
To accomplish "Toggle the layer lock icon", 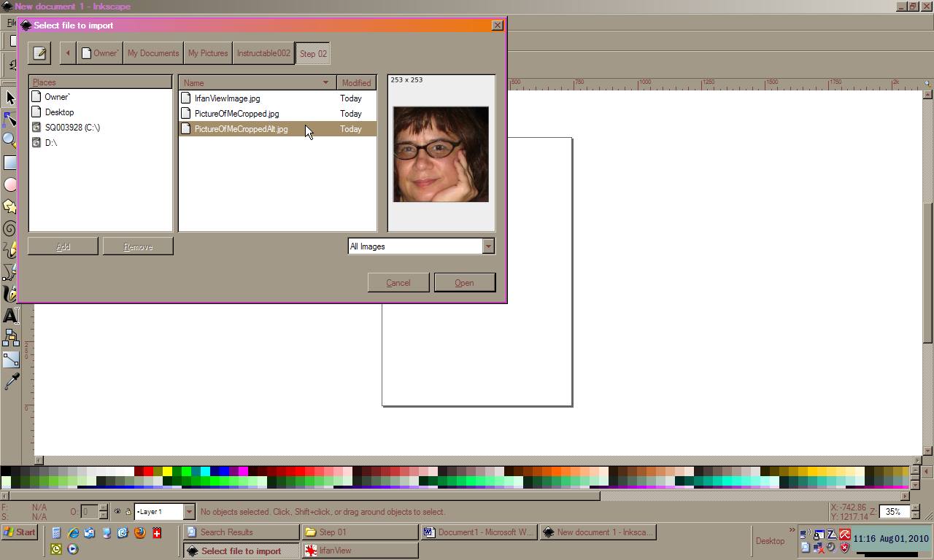I will (x=128, y=512).
